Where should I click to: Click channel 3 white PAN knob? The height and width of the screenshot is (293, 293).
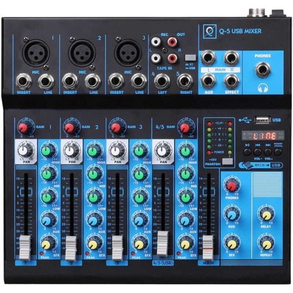click(116, 151)
